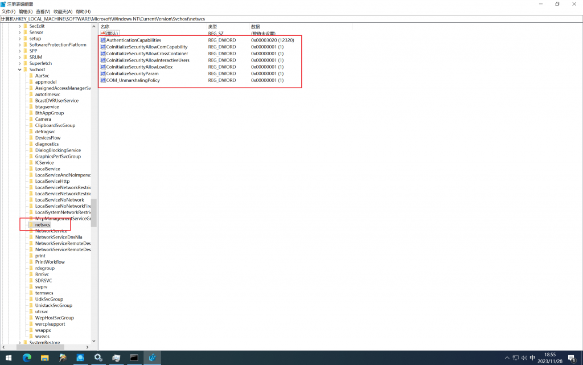Launch Microsoft Edge from taskbar

(x=27, y=358)
